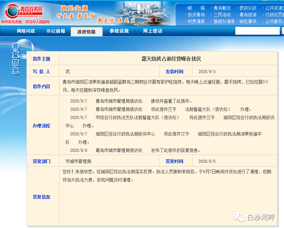Select the 法制督查大队（信访处） text
This screenshot has height=230, width=284.
click(x=208, y=109)
